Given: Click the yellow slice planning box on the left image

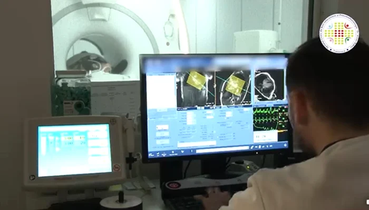Looking at the screenshot, I should click(196, 80).
